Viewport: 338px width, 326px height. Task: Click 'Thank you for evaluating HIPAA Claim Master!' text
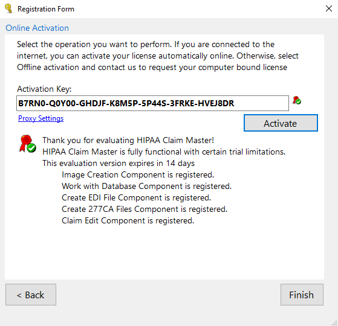128,140
